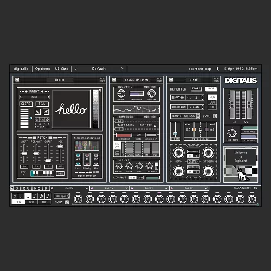Go to next preset with right chevron
Viewport: 271px width, 271px height.
[122, 69]
